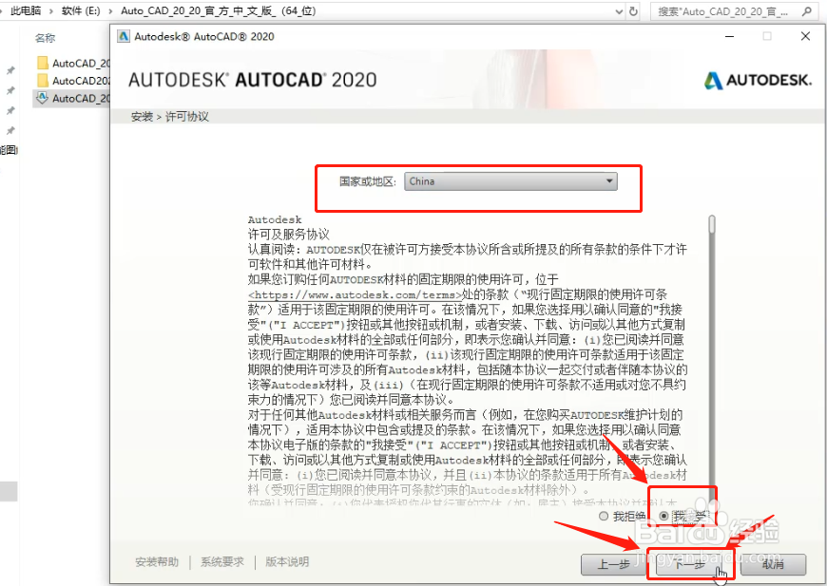Minimize the AutoCAD 2020 installer window
Image resolution: width=827 pixels, height=586 pixels.
(730, 36)
